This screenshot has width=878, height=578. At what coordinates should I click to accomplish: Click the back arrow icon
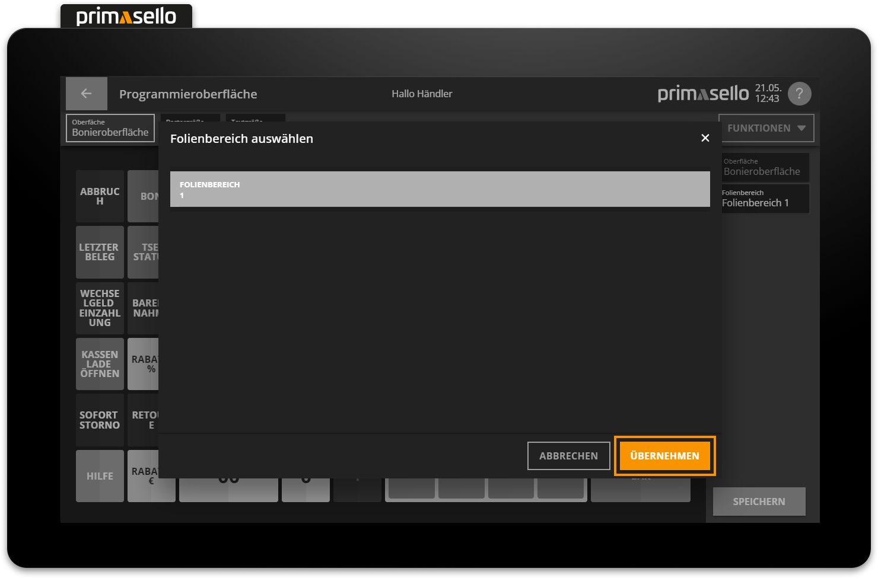(x=86, y=94)
